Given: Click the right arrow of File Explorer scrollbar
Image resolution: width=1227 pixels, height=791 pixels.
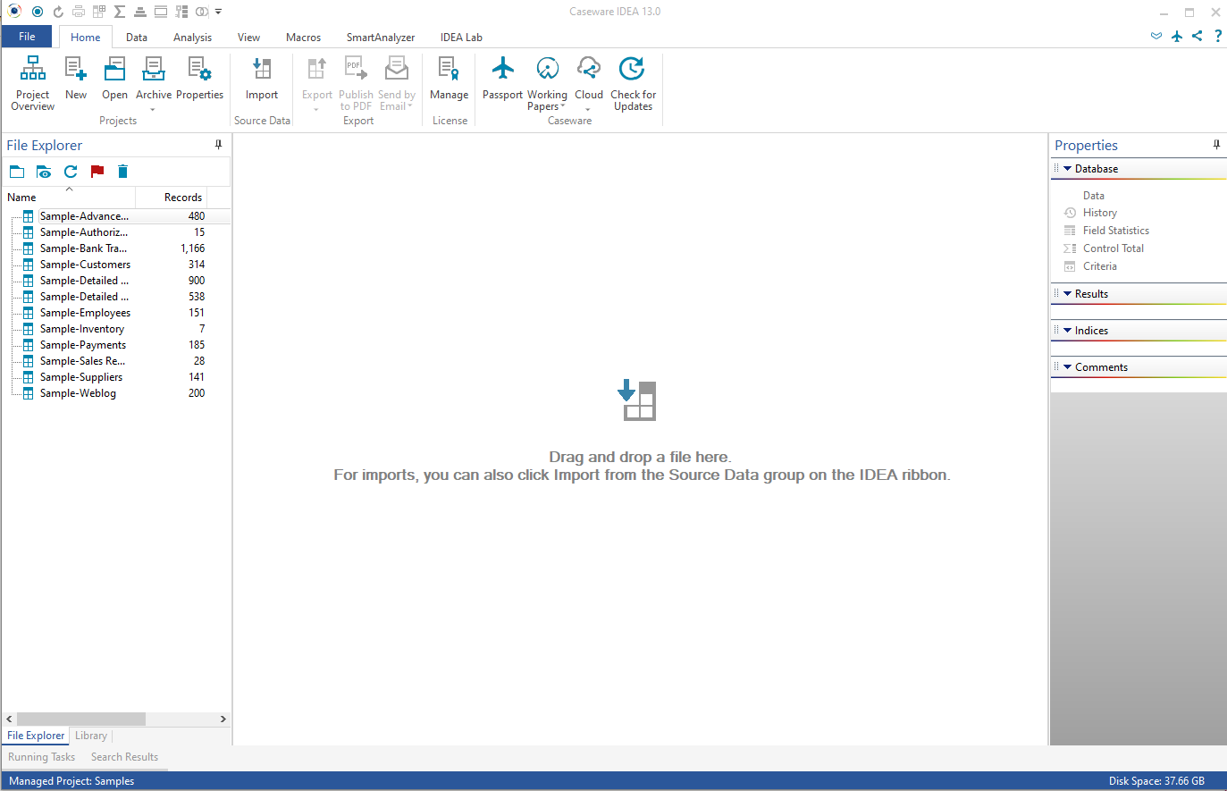Looking at the screenshot, I should click(223, 719).
